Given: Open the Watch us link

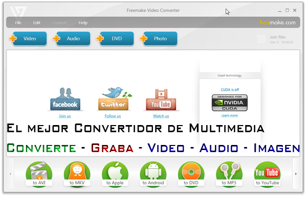Looking at the screenshot, I should pos(161,116).
